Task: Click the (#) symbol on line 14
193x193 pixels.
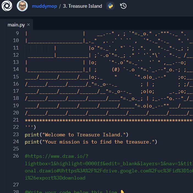Action: coord(116,70)
